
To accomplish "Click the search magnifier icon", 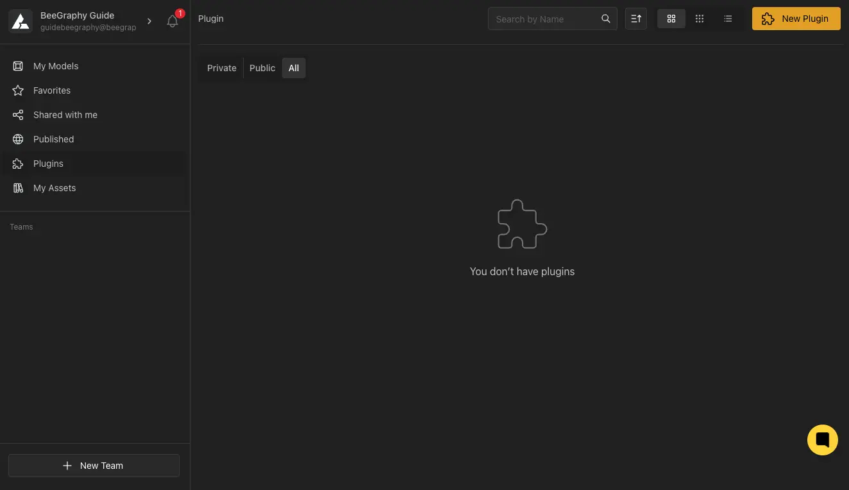I will [x=605, y=19].
